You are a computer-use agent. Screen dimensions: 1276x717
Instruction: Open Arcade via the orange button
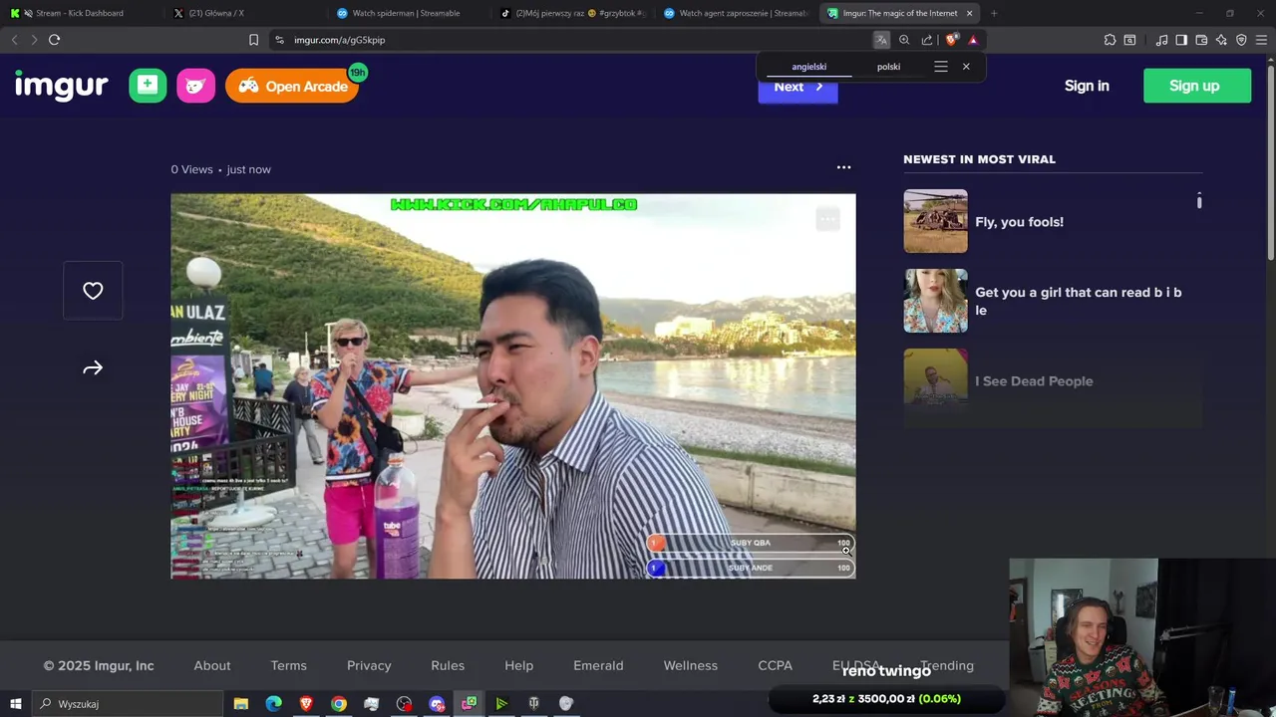pos(291,86)
